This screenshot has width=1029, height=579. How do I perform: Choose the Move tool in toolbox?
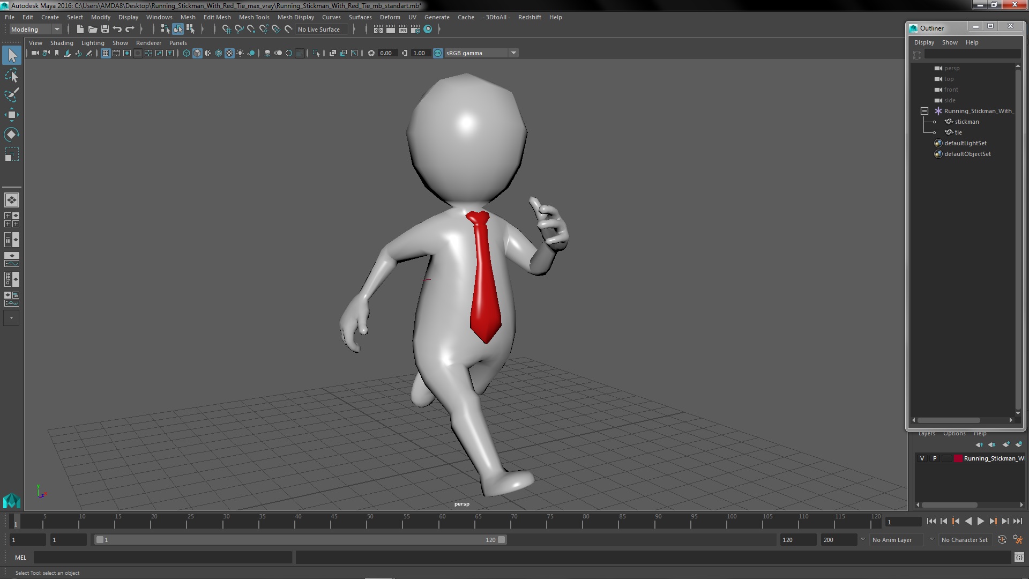tap(11, 115)
